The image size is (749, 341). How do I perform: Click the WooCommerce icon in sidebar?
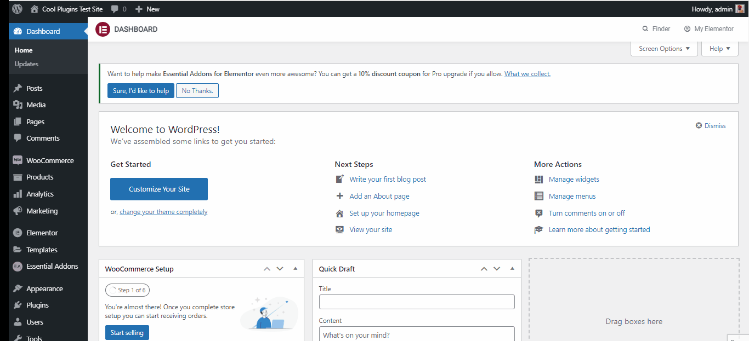(x=18, y=160)
